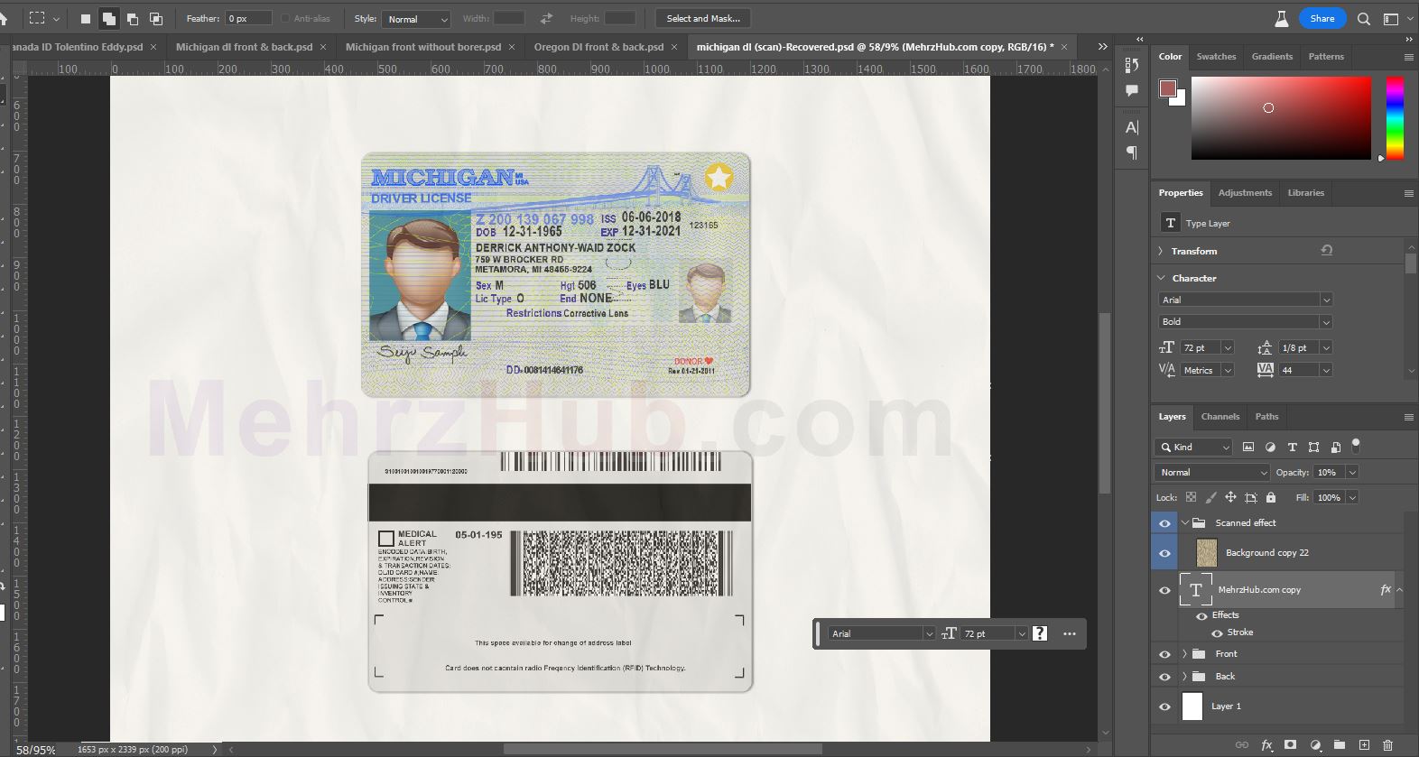Screen dimensions: 1419x757
Task: Reset transform using the undo arrow icon
Action: (x=1326, y=250)
